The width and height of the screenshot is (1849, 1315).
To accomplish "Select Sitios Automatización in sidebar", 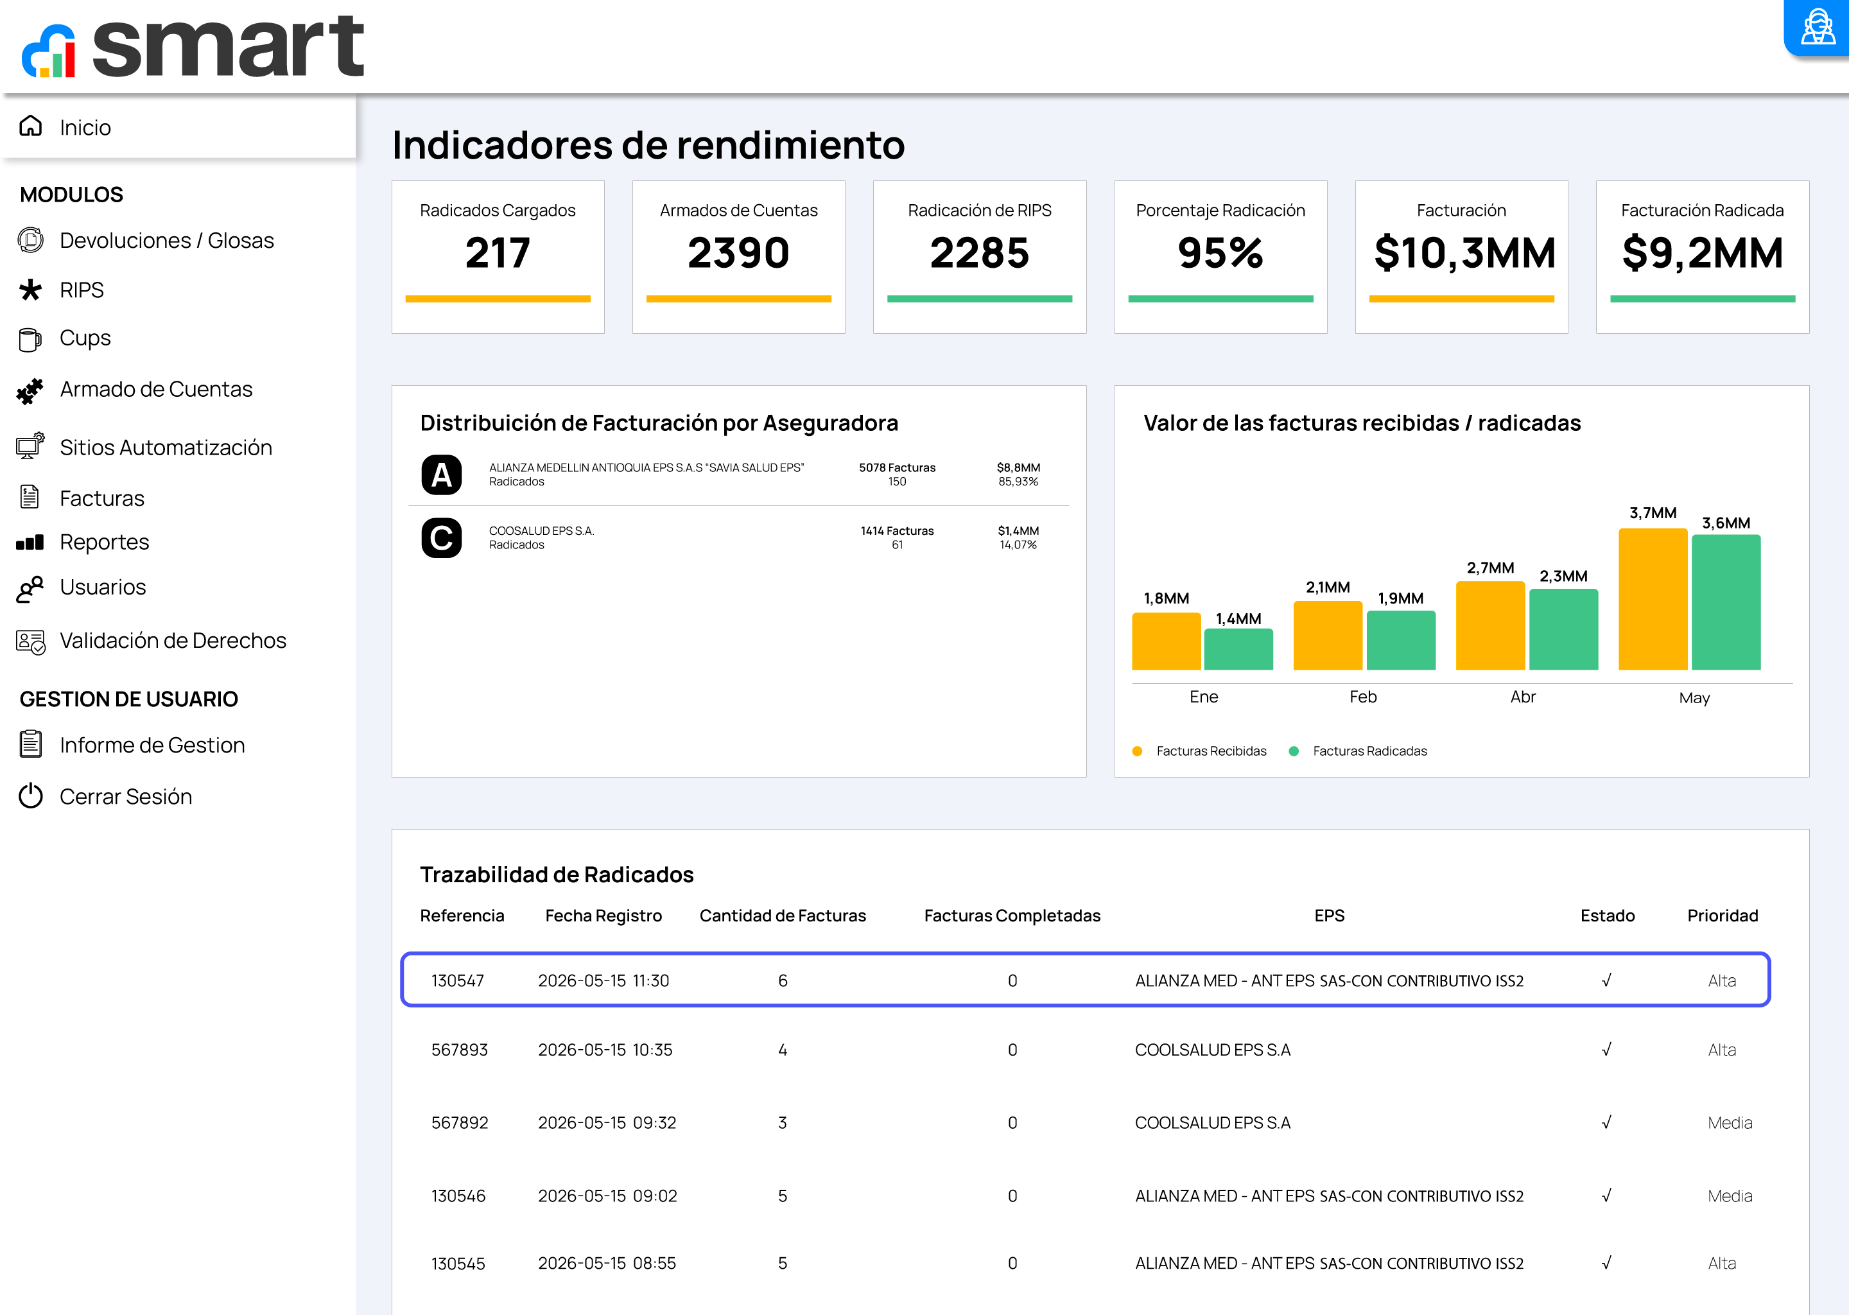I will (x=166, y=448).
